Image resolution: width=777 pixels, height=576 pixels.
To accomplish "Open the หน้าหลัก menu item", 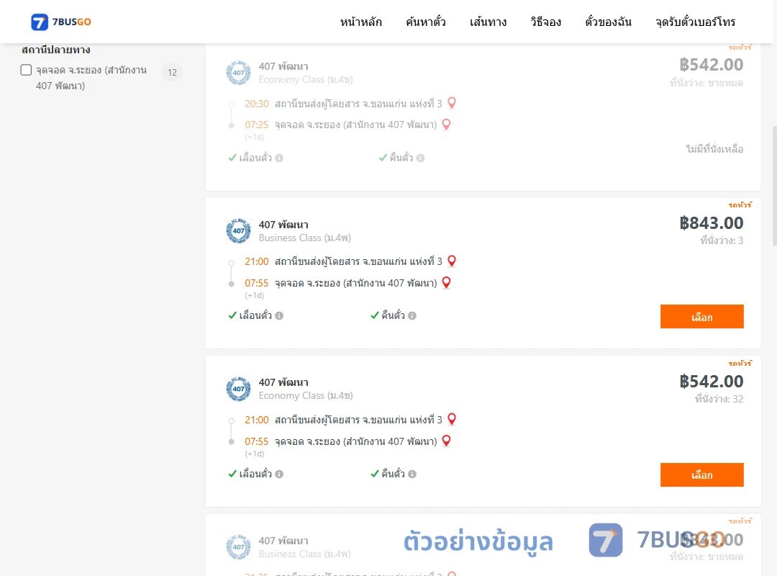I will [x=360, y=22].
